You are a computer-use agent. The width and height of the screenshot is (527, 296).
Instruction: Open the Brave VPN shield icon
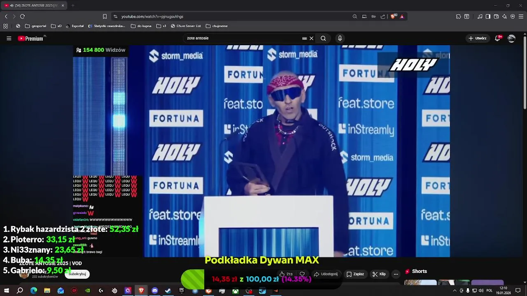coord(513,16)
